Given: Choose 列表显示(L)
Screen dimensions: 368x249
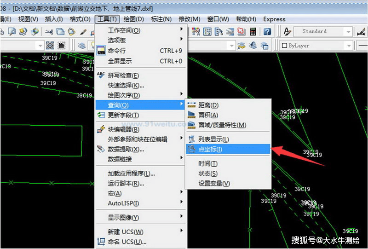Looking at the screenshot, I should pos(228,139).
